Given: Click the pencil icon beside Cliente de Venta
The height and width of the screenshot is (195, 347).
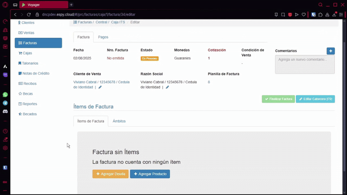Looking at the screenshot, I should point(100,87).
